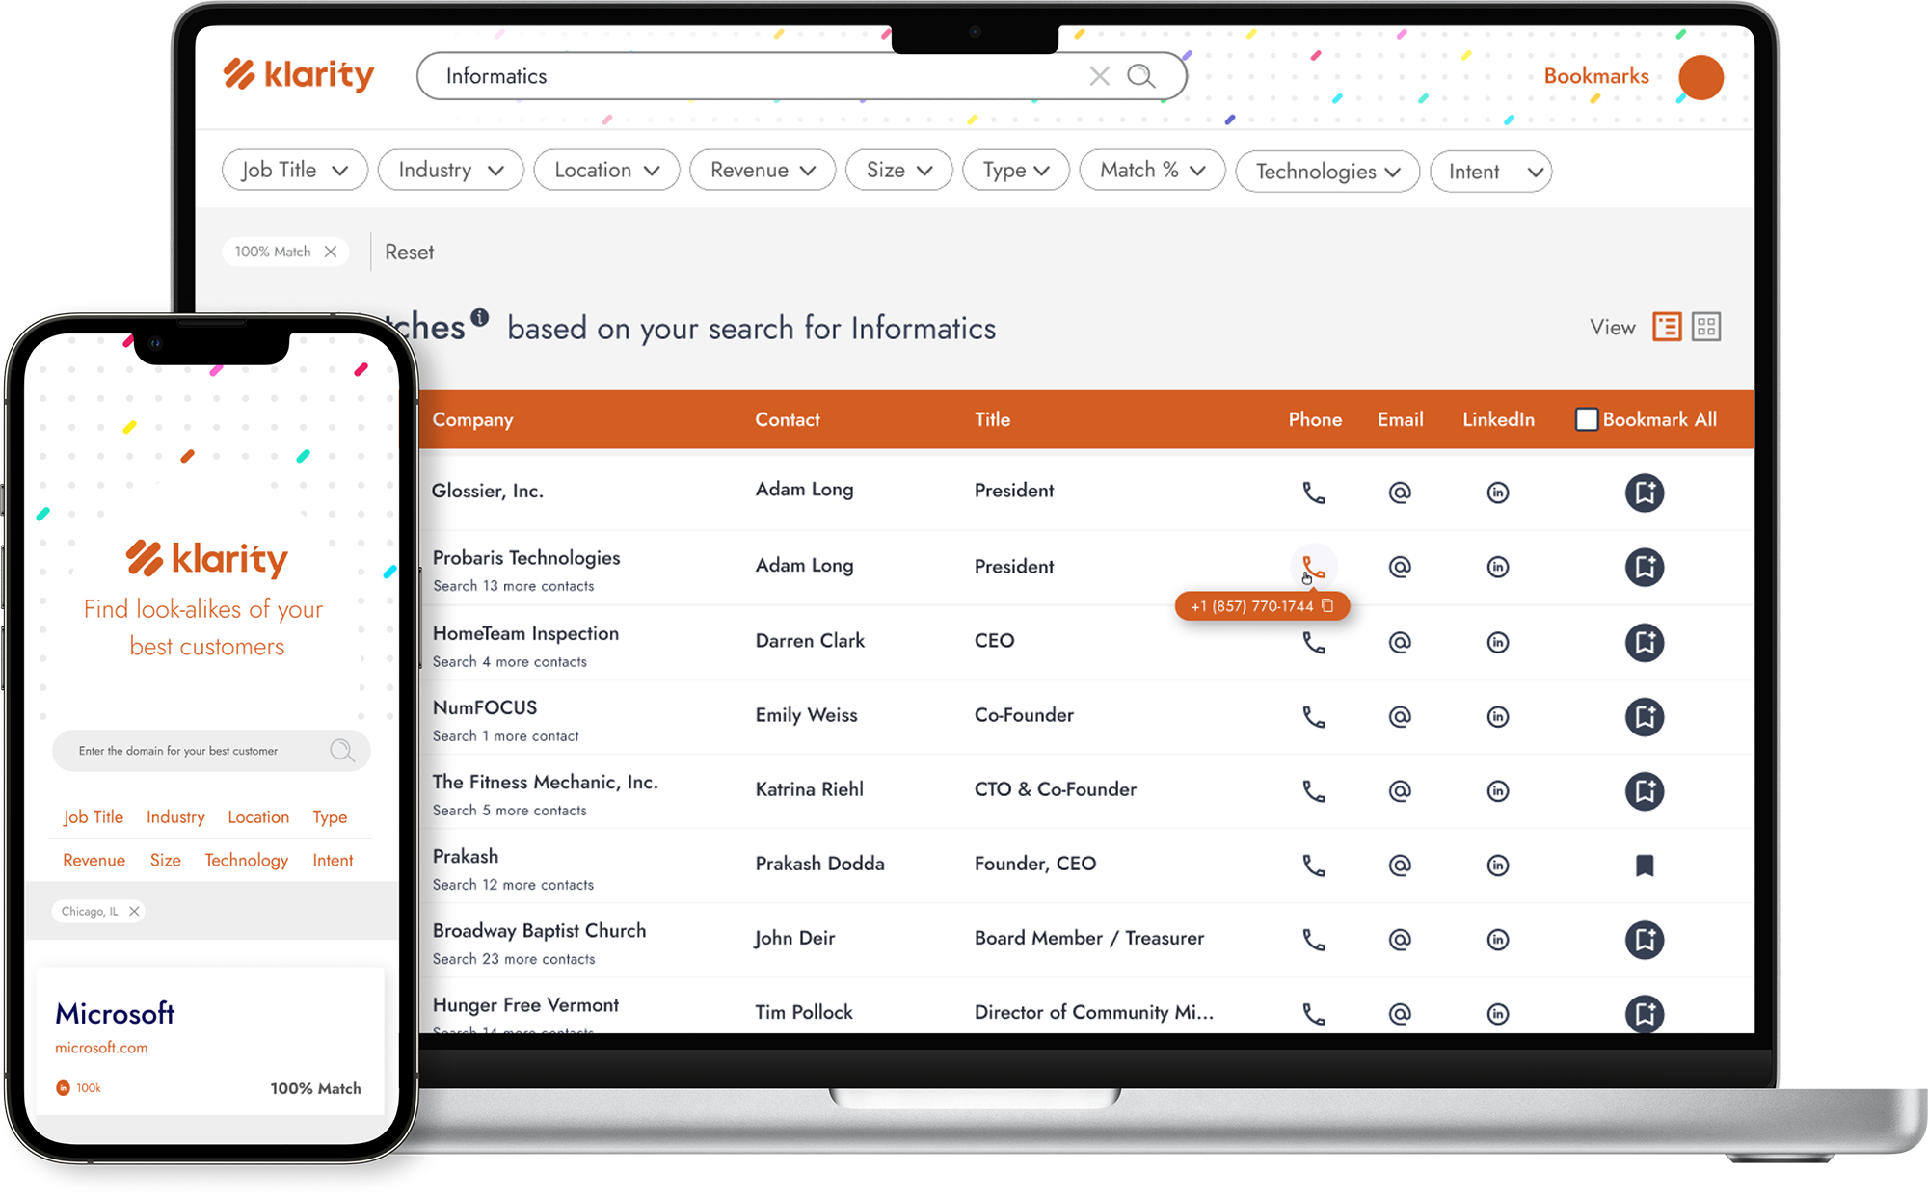Screen dimensions: 1928x1199
Task: Expand the Technologies filter
Action: [1327, 172]
